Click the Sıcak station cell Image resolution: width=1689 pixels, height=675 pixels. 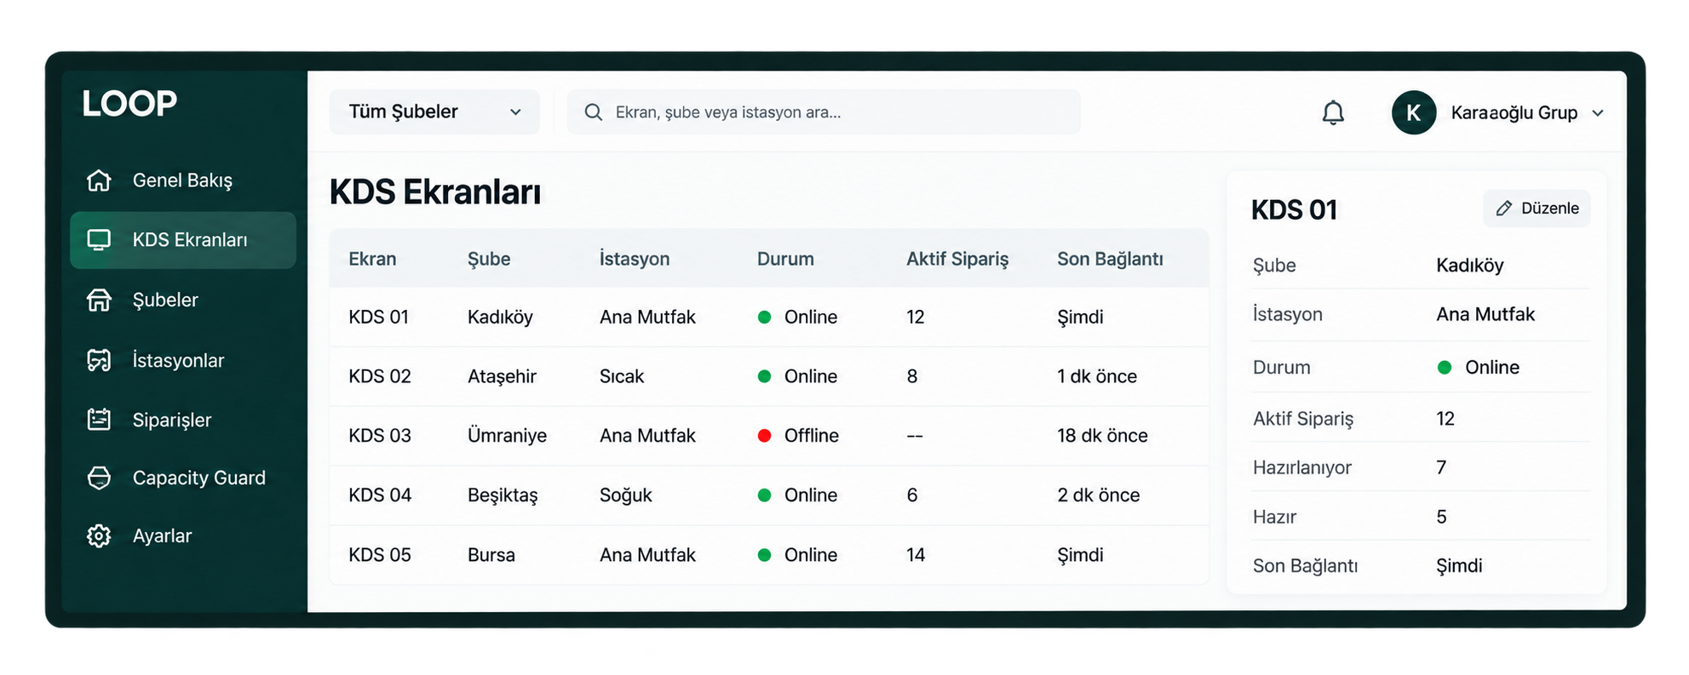point(622,376)
